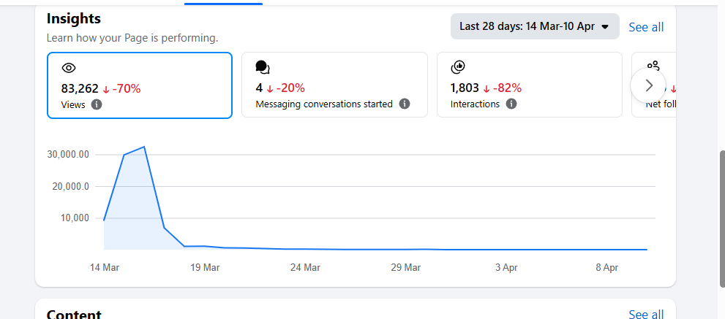This screenshot has width=725, height=319.
Task: Click the highest peak of views chart
Action: [x=145, y=147]
